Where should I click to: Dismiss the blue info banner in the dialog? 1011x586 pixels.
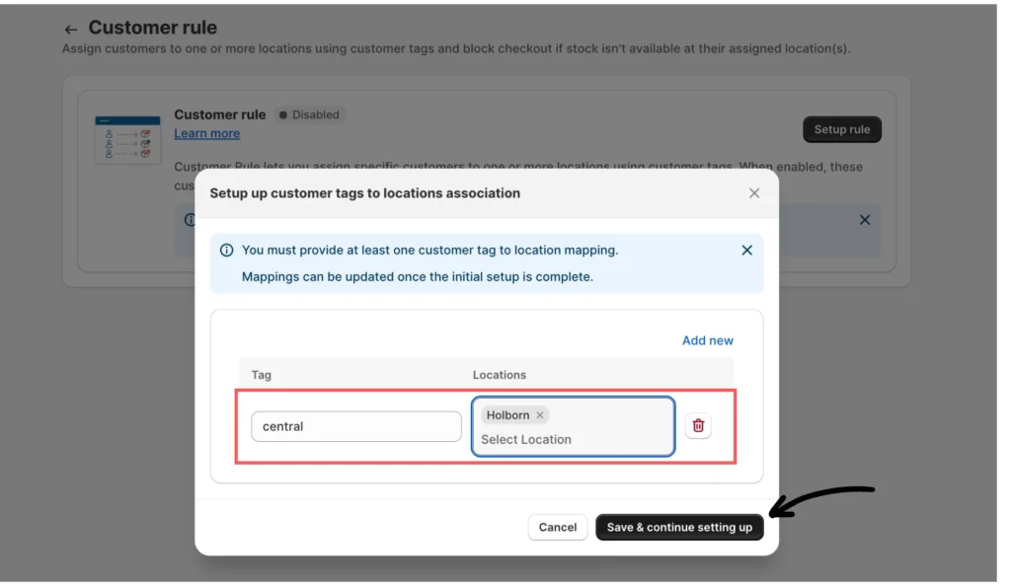[746, 251]
